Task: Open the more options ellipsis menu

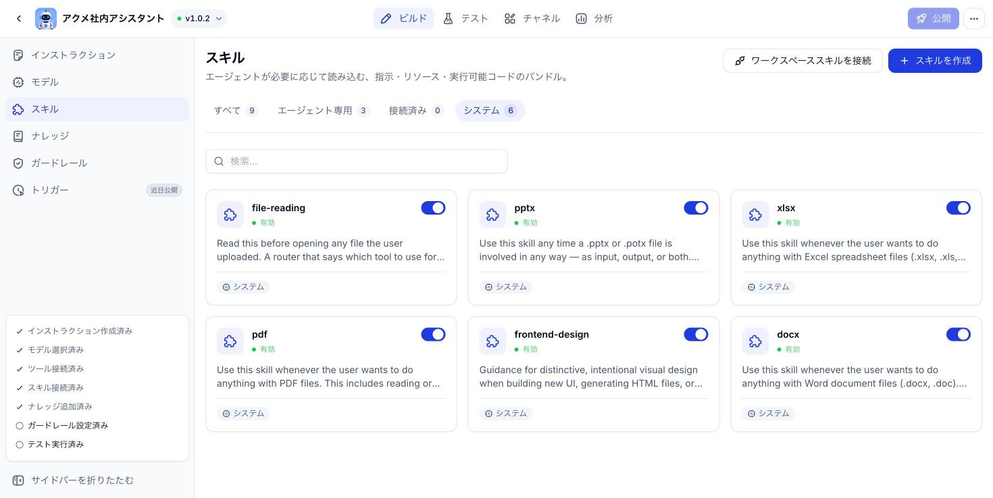Action: coord(973,19)
